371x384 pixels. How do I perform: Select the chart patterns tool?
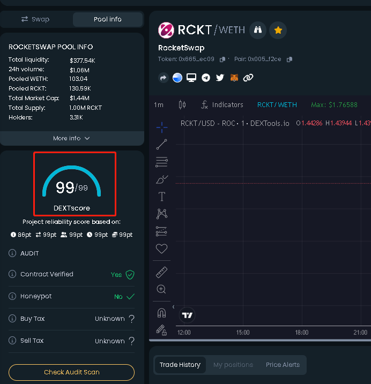point(161,214)
